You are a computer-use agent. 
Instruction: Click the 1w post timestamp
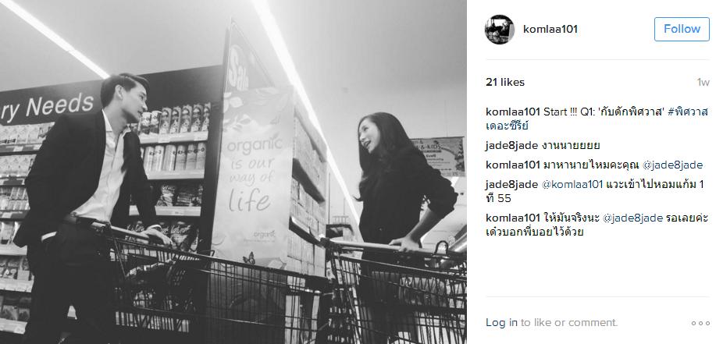click(703, 83)
